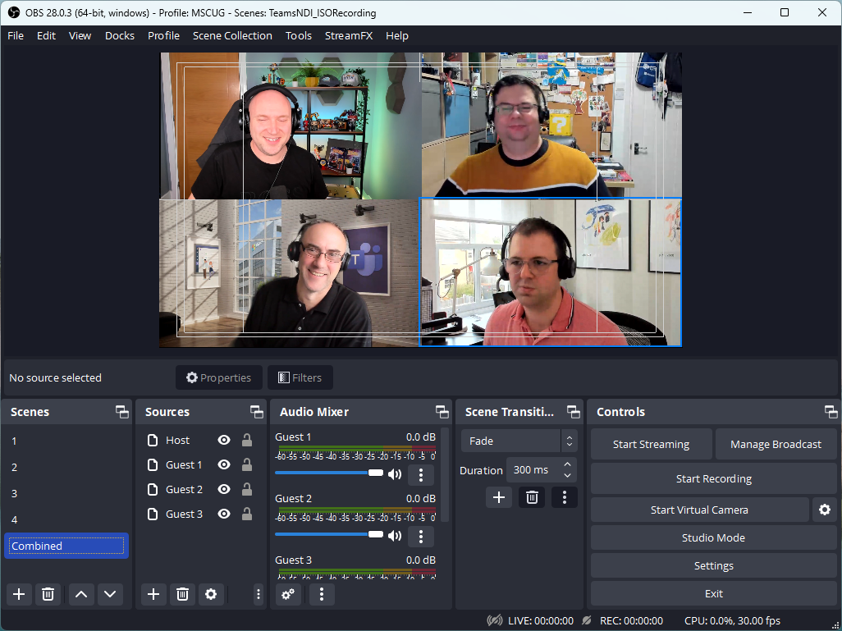
Task: Open Virtual Camera settings gear
Action: (x=825, y=510)
